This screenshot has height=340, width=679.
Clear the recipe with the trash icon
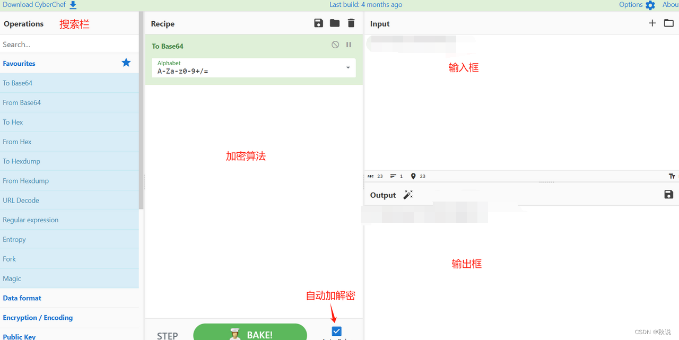tap(351, 23)
